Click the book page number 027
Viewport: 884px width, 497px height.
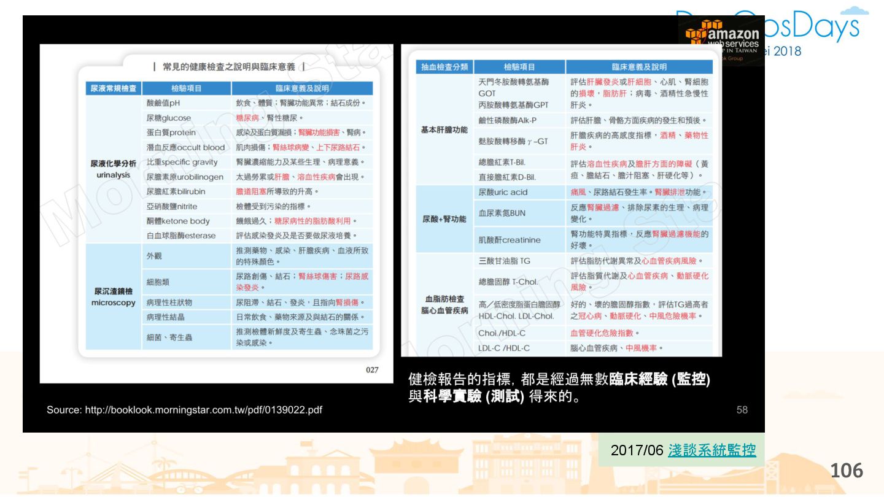(372, 370)
